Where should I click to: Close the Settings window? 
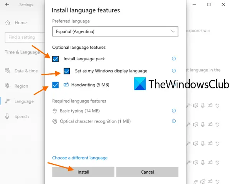pos(223,5)
